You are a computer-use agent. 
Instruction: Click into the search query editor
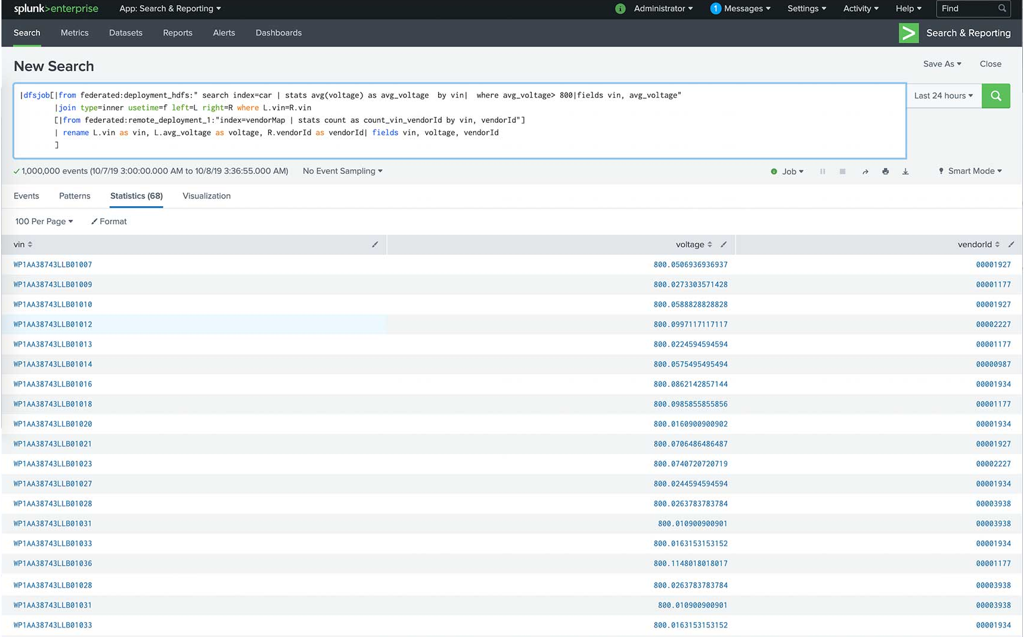point(460,121)
